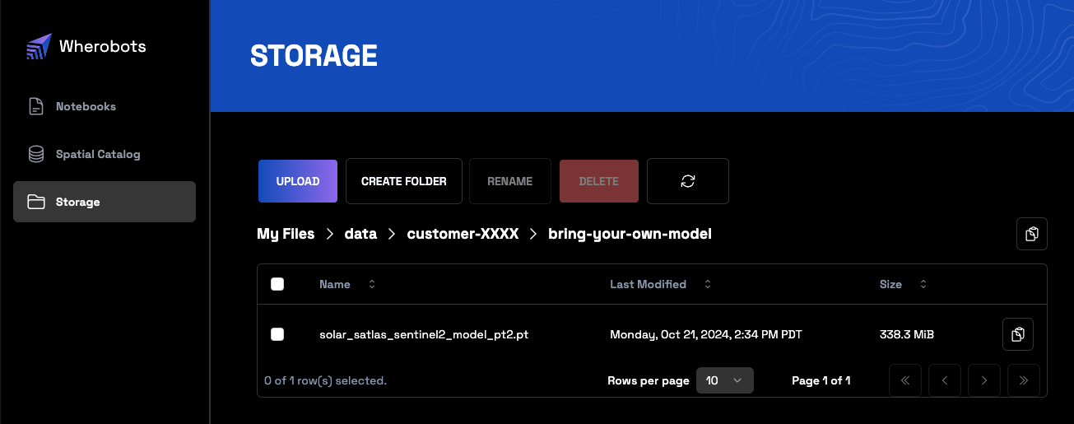The width and height of the screenshot is (1074, 424).
Task: Click the RENAME button
Action: click(510, 181)
